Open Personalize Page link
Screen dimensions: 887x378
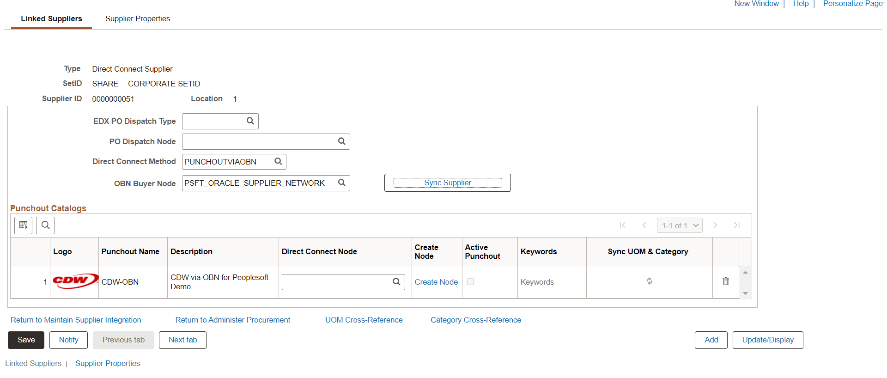click(x=853, y=4)
